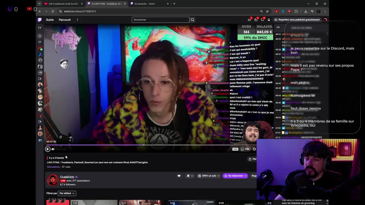This screenshot has width=365, height=205.
Task: Close the Tropblanche Acide tab
Action: tap(82, 4)
